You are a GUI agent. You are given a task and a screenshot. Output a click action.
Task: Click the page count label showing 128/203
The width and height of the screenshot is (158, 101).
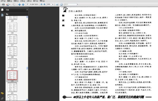[x=34, y=4]
